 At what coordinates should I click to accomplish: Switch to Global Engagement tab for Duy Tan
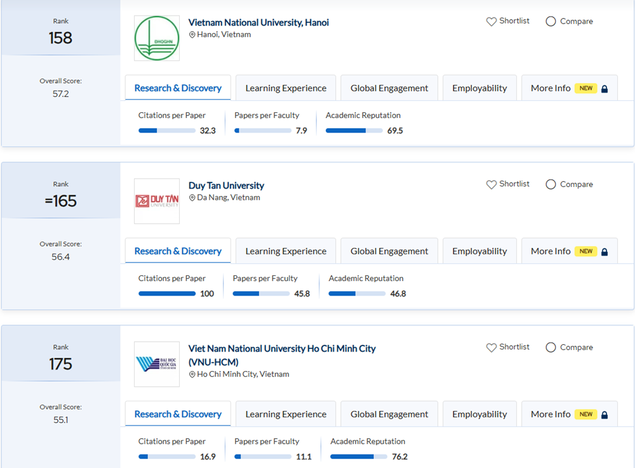pyautogui.click(x=389, y=251)
